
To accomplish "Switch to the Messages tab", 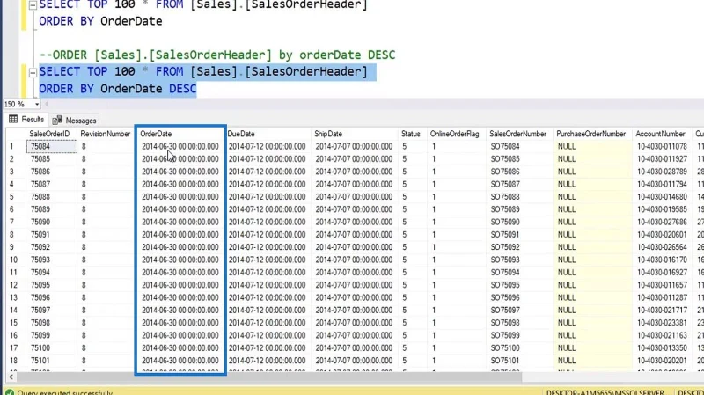I will [75, 121].
